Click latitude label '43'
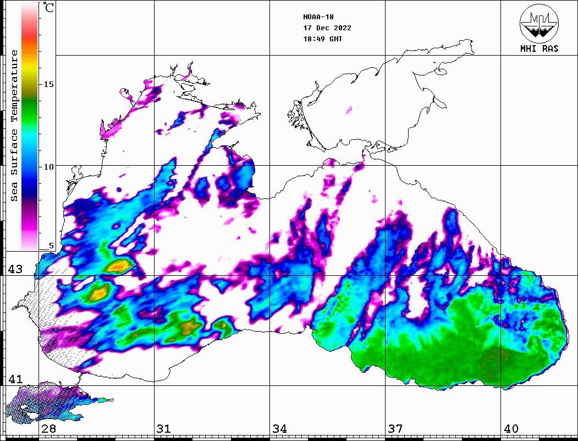Image resolution: width=578 pixels, height=441 pixels. coord(15,269)
